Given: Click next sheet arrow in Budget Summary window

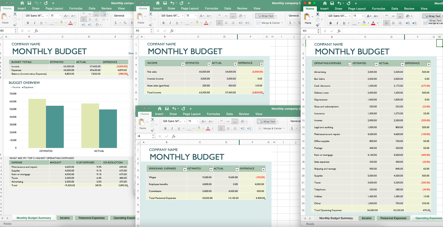Looking at the screenshot, I should click(x=7, y=218).
